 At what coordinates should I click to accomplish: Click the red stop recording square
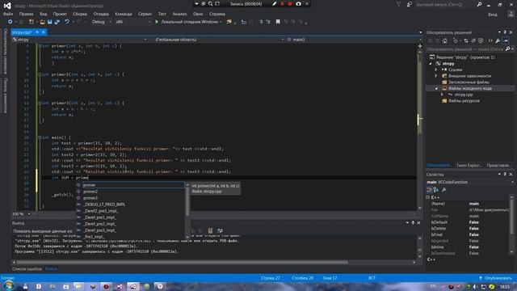(x=290, y=4)
